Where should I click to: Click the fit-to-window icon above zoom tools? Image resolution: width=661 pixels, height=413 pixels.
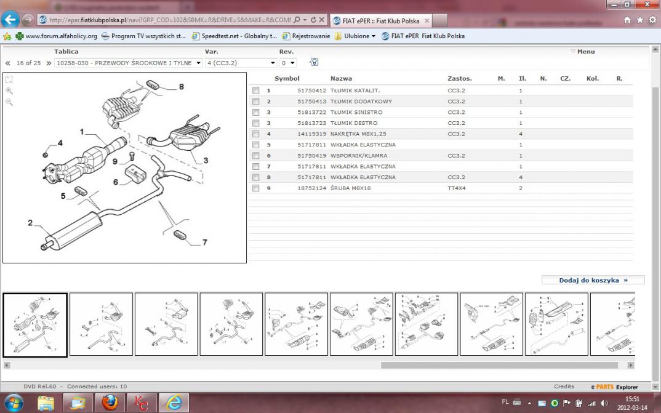coord(9,79)
